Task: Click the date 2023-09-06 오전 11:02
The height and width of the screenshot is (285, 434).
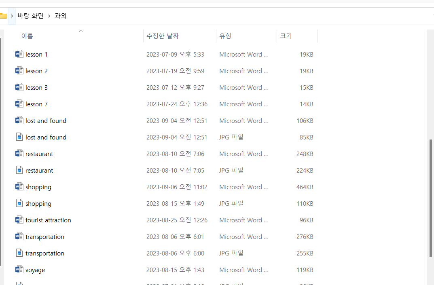Action: click(x=177, y=187)
